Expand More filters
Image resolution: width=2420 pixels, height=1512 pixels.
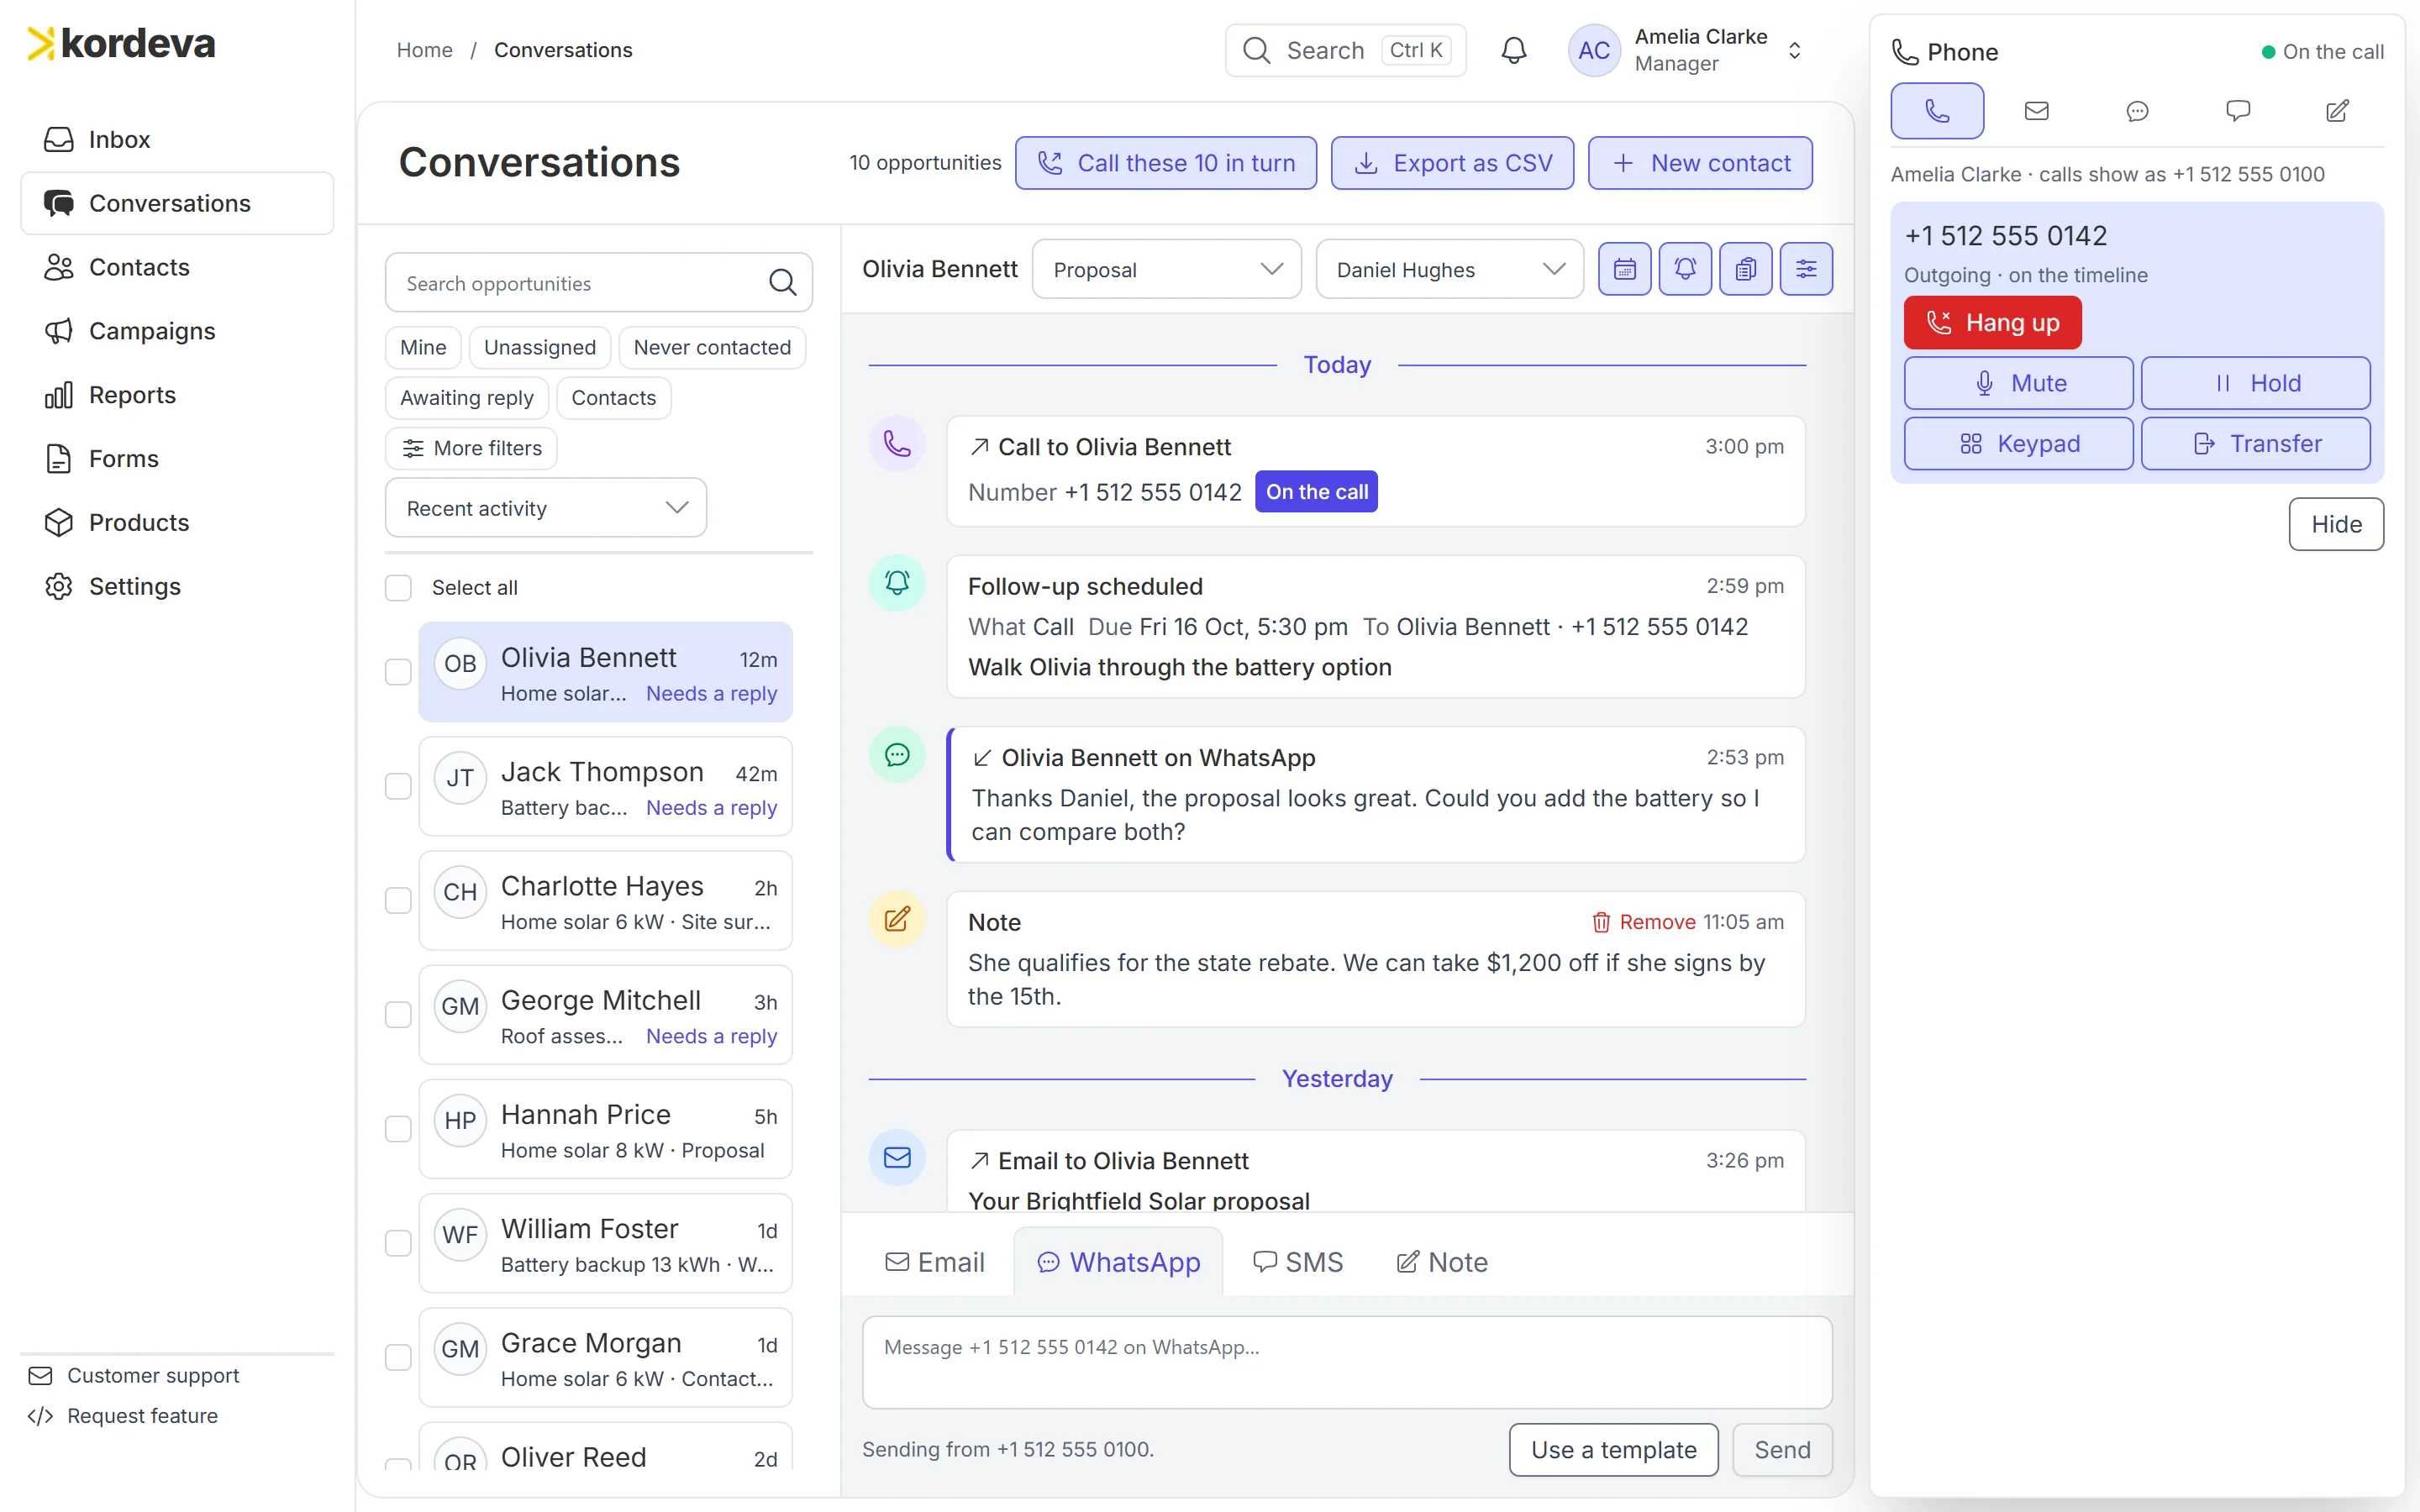point(471,448)
